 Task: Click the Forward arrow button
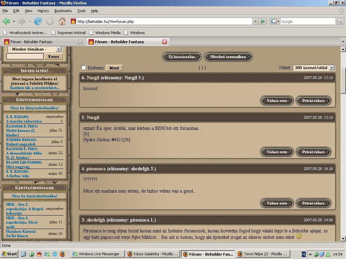click(22, 21)
